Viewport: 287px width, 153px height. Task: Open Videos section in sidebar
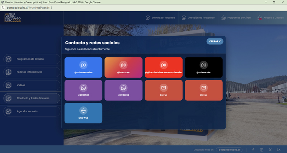(x=32, y=85)
